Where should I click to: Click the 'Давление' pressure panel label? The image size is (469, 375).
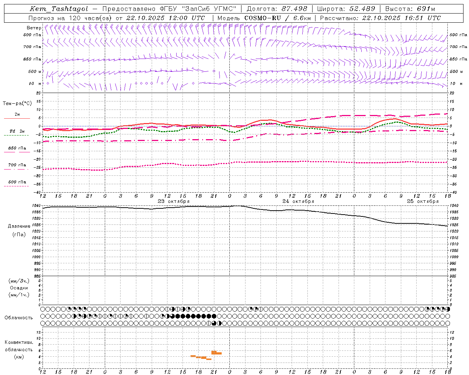[x=19, y=226]
